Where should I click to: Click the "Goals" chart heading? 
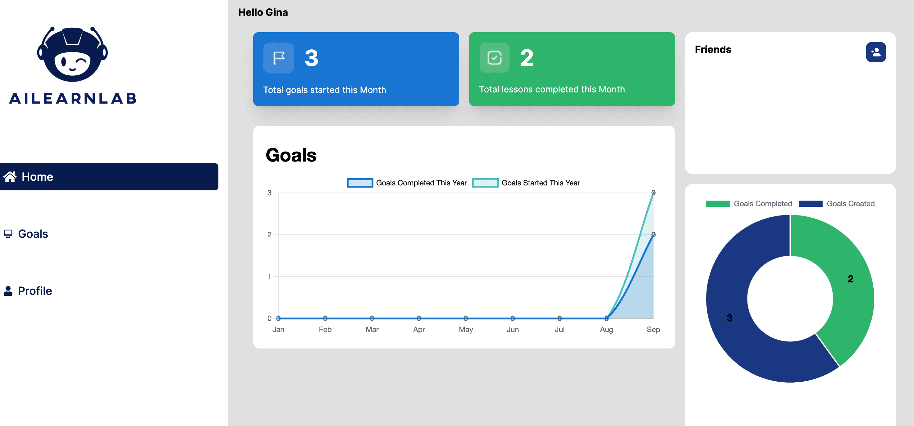coord(291,155)
